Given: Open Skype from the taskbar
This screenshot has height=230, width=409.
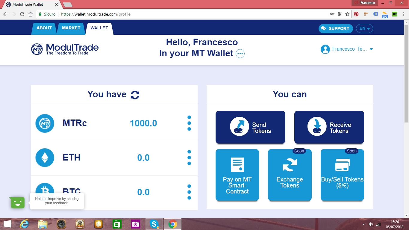Looking at the screenshot, I should click(x=154, y=224).
